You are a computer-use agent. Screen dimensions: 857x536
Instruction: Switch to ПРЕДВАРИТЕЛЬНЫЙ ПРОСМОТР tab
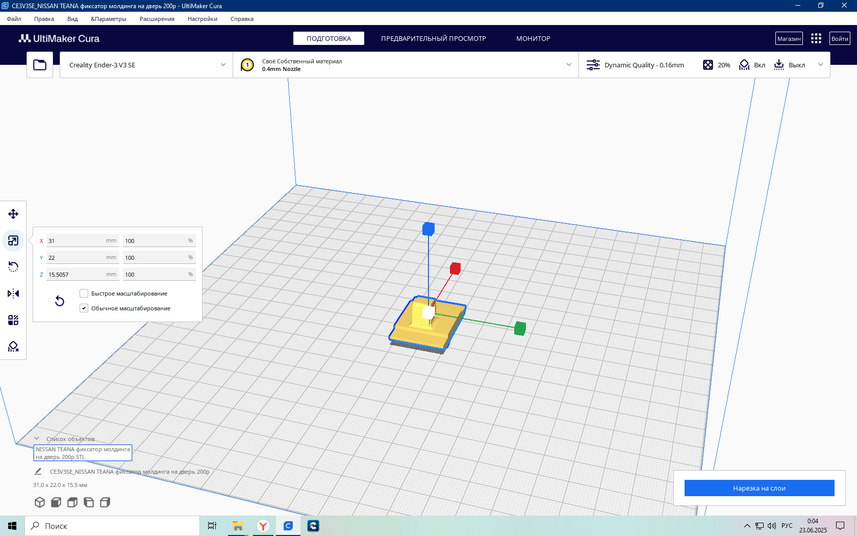click(434, 38)
